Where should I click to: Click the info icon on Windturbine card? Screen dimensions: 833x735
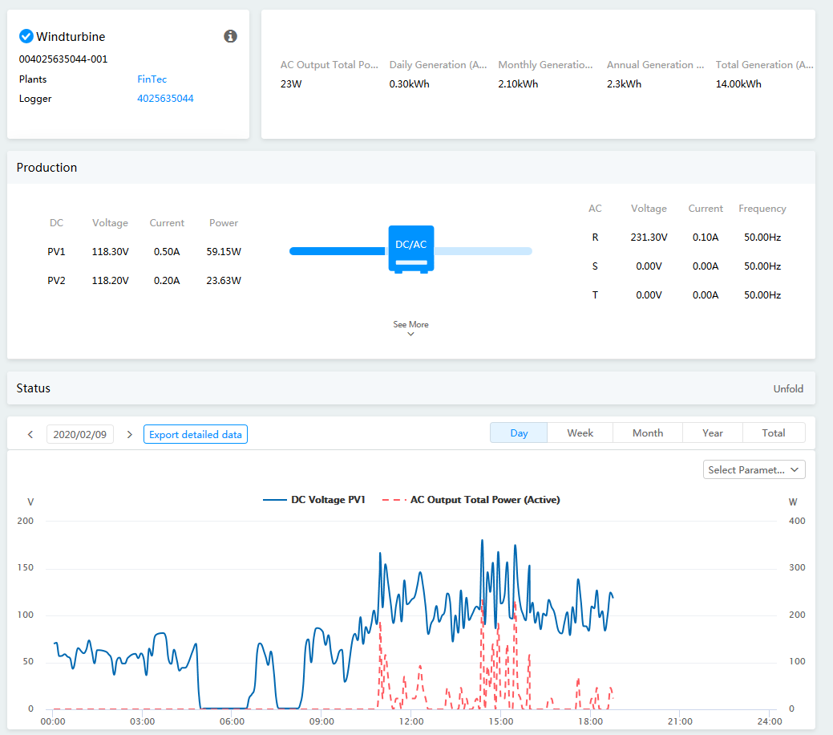[230, 36]
